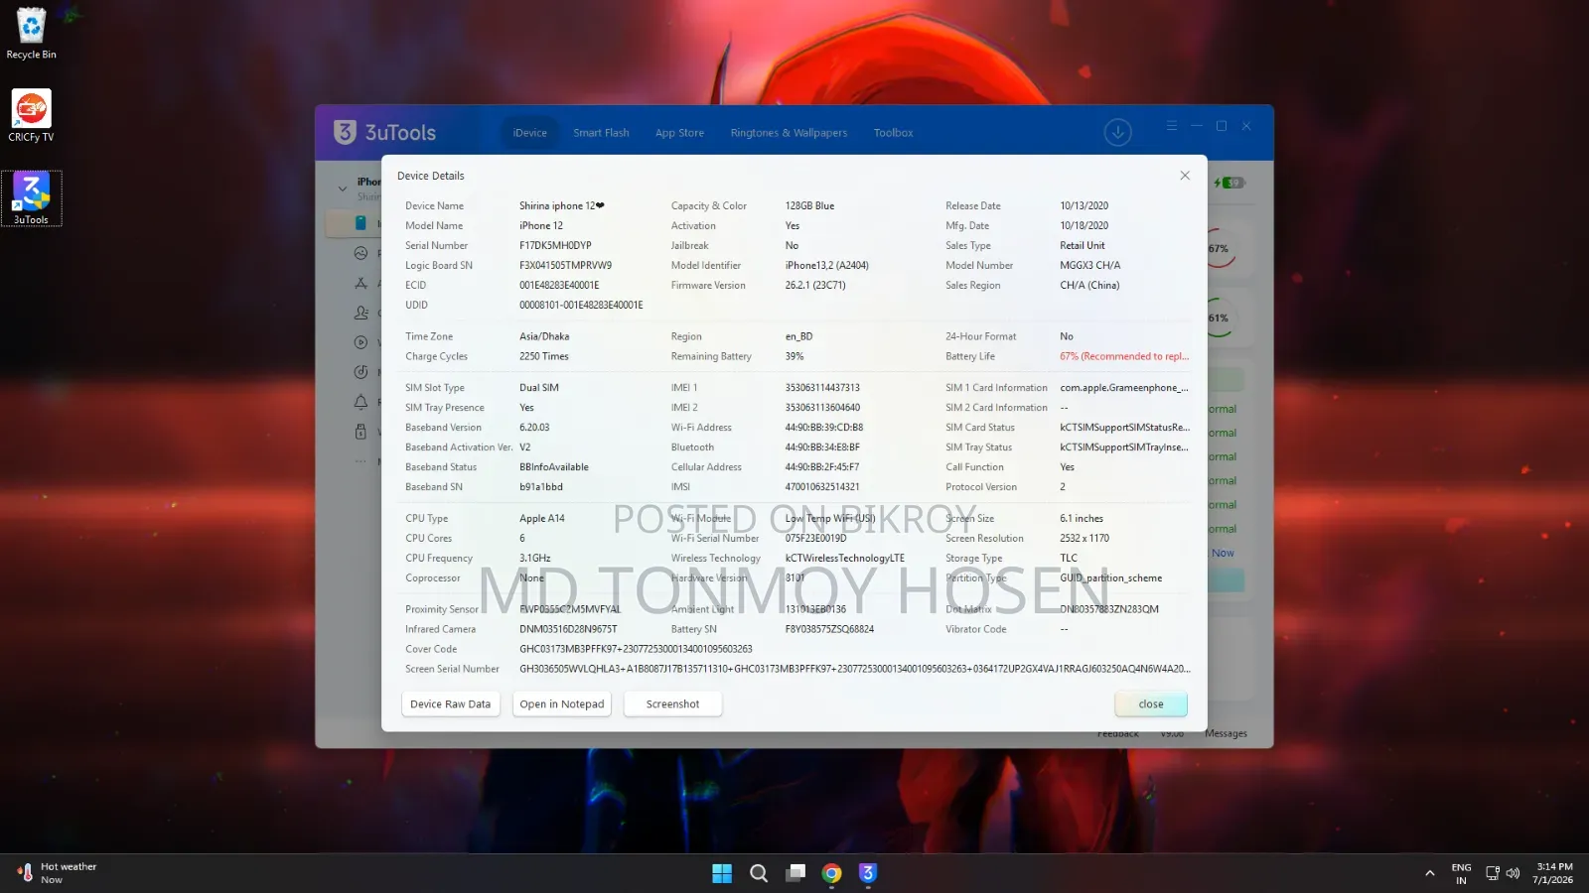Select the IMSI value 470010632514321
The width and height of the screenshot is (1589, 893).
[x=822, y=487]
